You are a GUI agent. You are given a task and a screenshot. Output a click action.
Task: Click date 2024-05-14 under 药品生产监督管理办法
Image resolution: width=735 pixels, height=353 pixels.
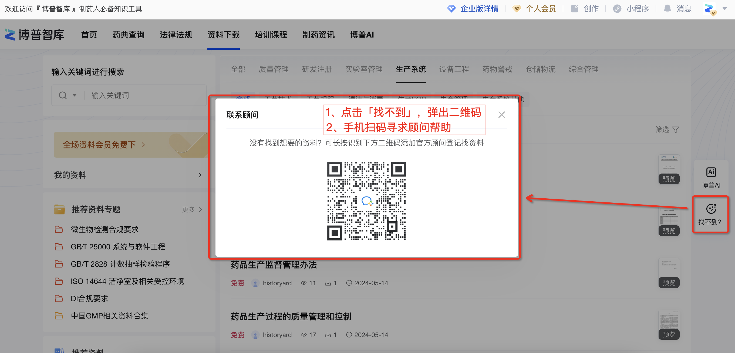click(371, 283)
